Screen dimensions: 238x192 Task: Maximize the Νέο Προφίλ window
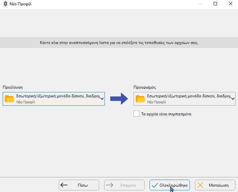pyautogui.click(x=215, y=4)
